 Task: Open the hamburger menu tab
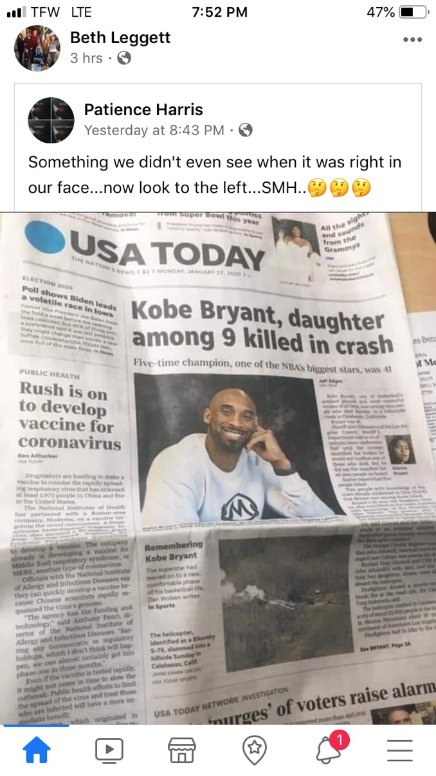pyautogui.click(x=400, y=750)
